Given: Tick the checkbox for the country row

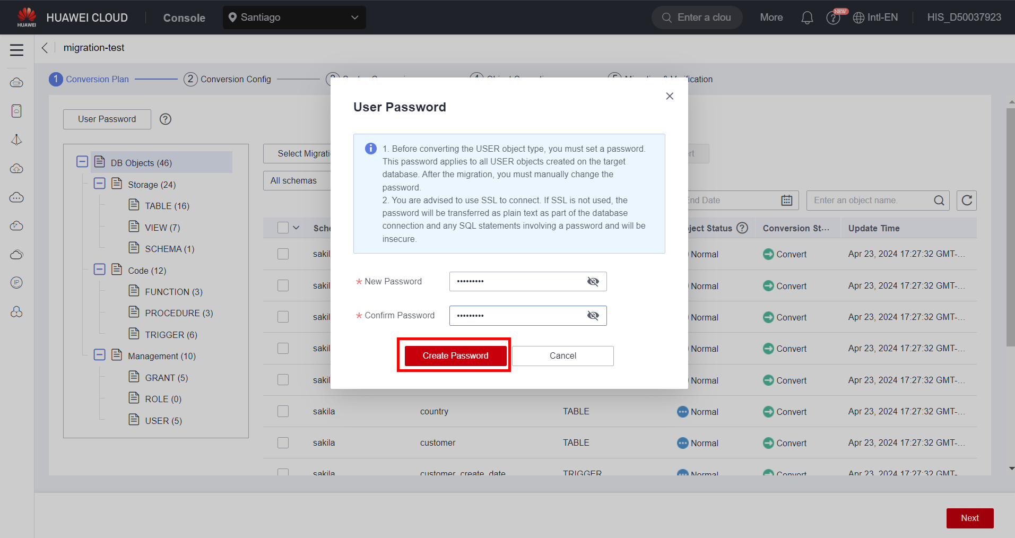Looking at the screenshot, I should (x=283, y=412).
